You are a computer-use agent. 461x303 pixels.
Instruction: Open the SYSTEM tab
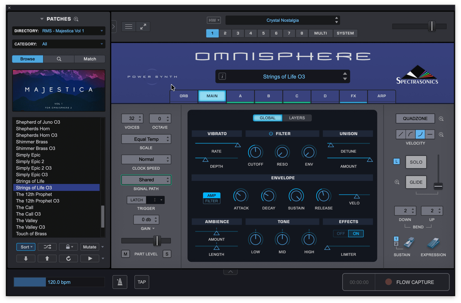(x=345, y=33)
